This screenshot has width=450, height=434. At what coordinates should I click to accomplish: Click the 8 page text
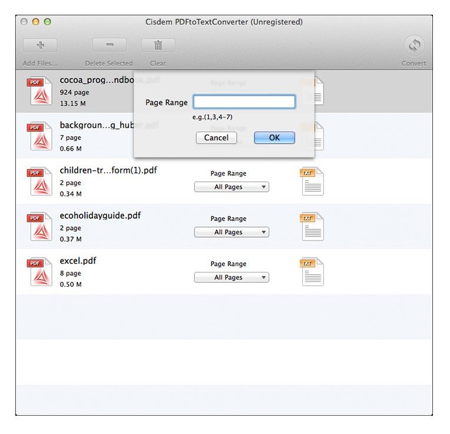[x=71, y=274]
